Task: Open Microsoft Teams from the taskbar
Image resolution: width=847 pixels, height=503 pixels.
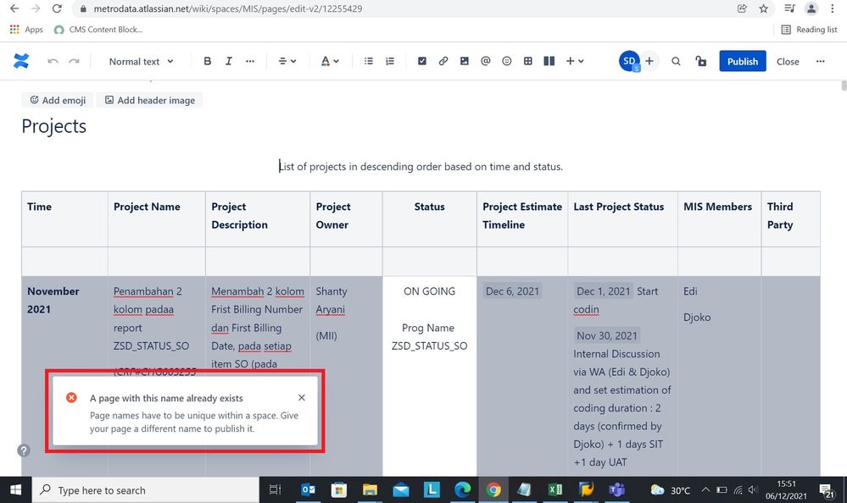Action: (x=617, y=489)
